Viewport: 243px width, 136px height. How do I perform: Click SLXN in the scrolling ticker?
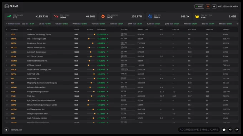(x=154, y=24)
